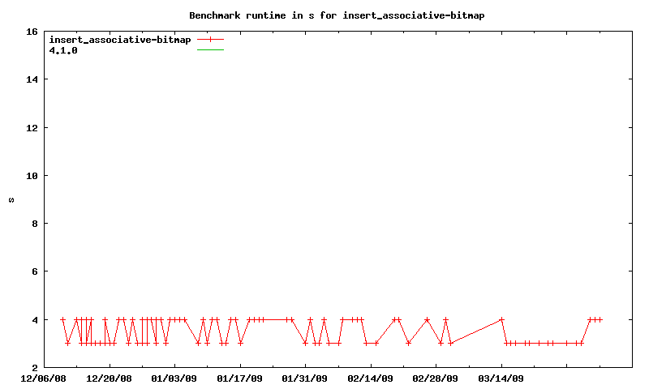Click the y-axis value 2 label
649x389 pixels.
[34, 368]
